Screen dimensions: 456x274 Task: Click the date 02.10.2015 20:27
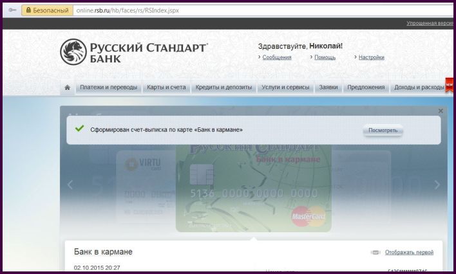(97, 268)
